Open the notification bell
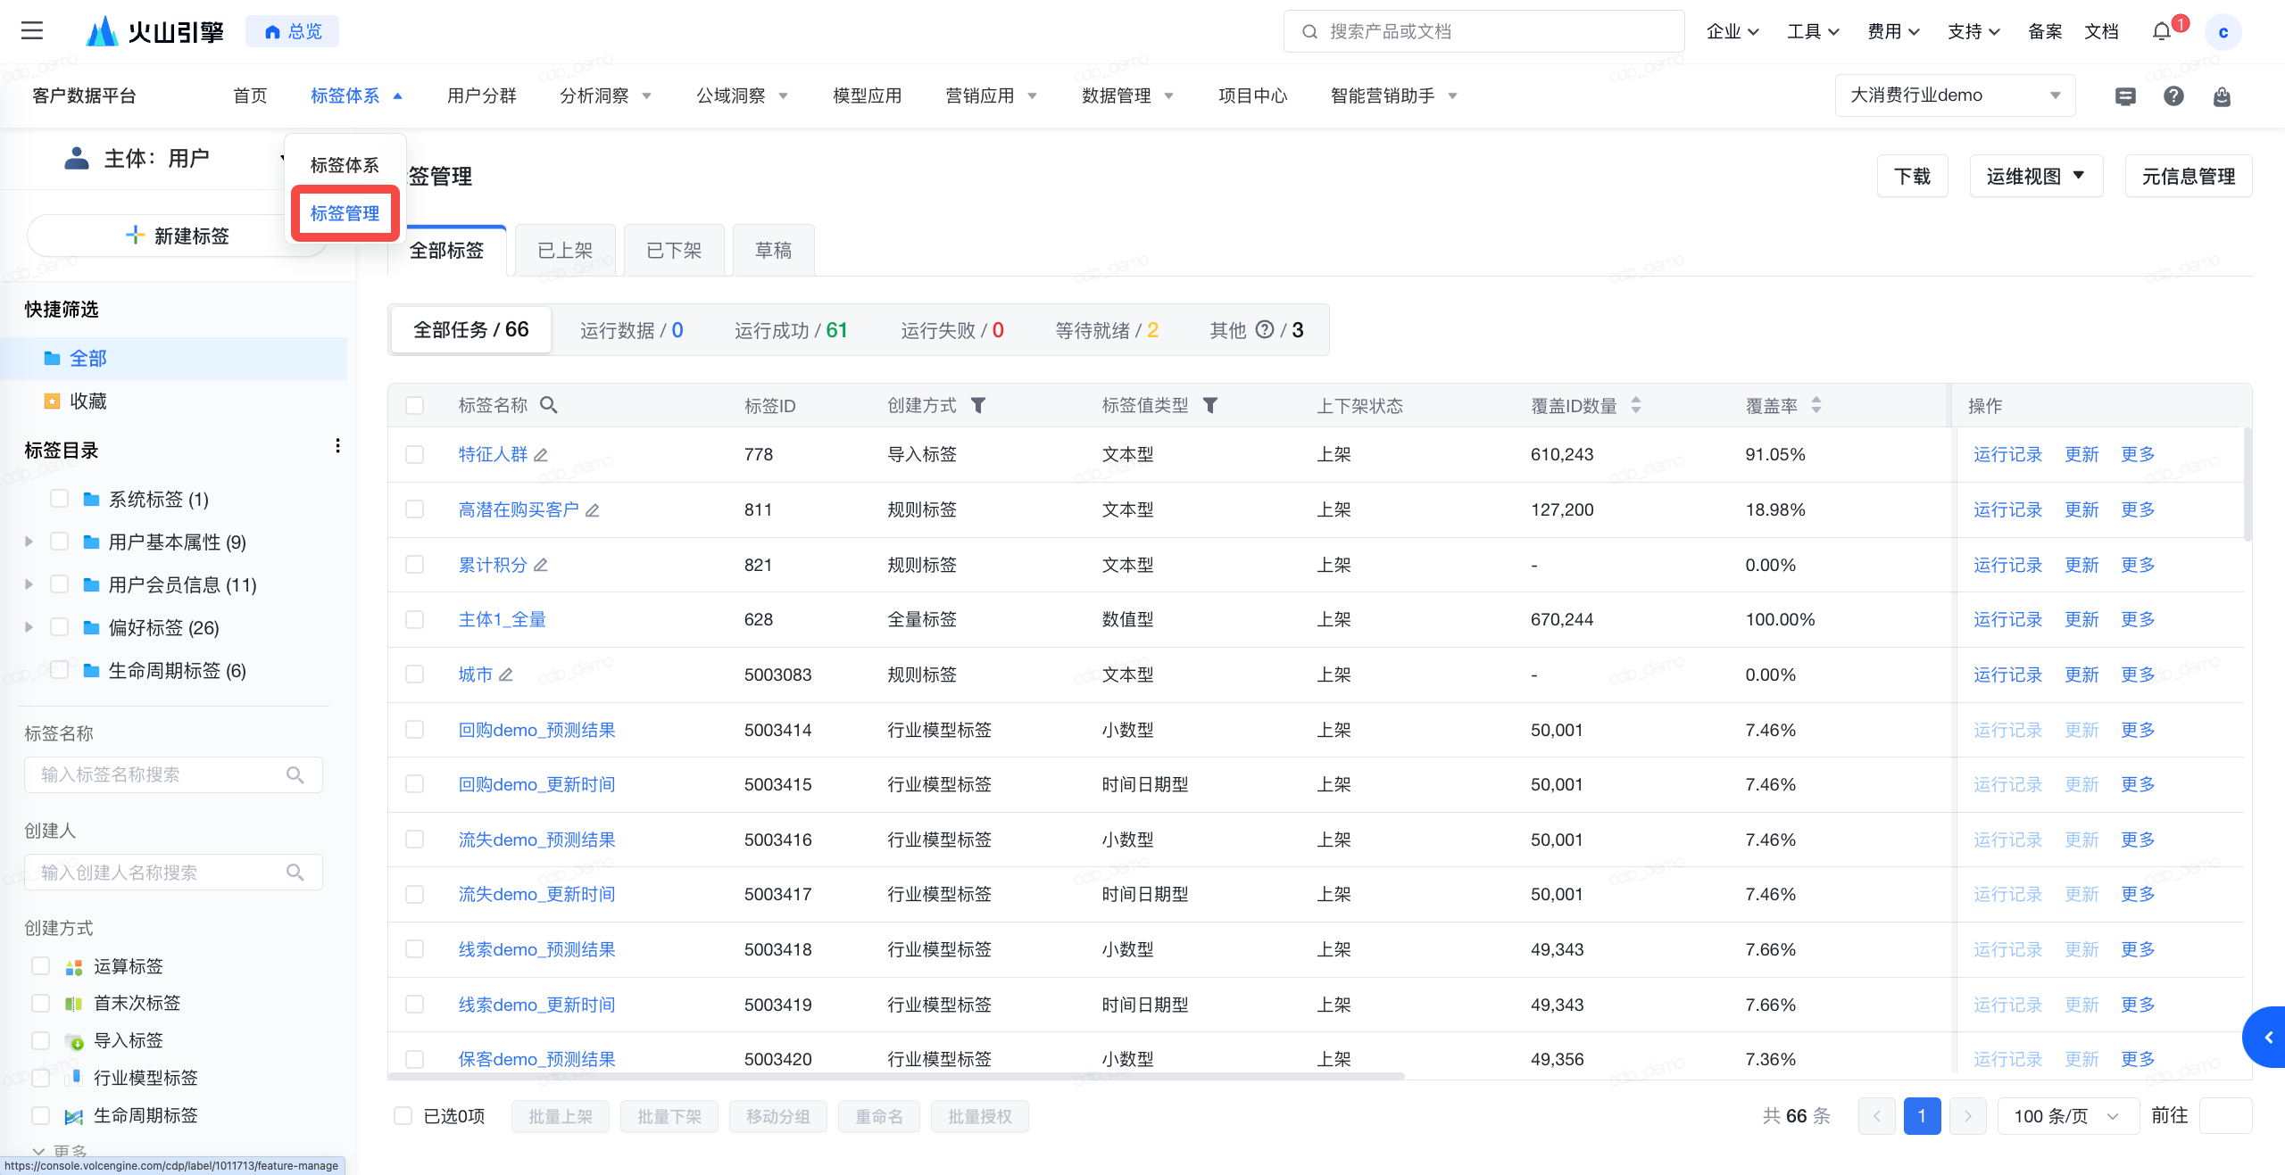Screen dimensions: 2285x1175 [x=2161, y=32]
